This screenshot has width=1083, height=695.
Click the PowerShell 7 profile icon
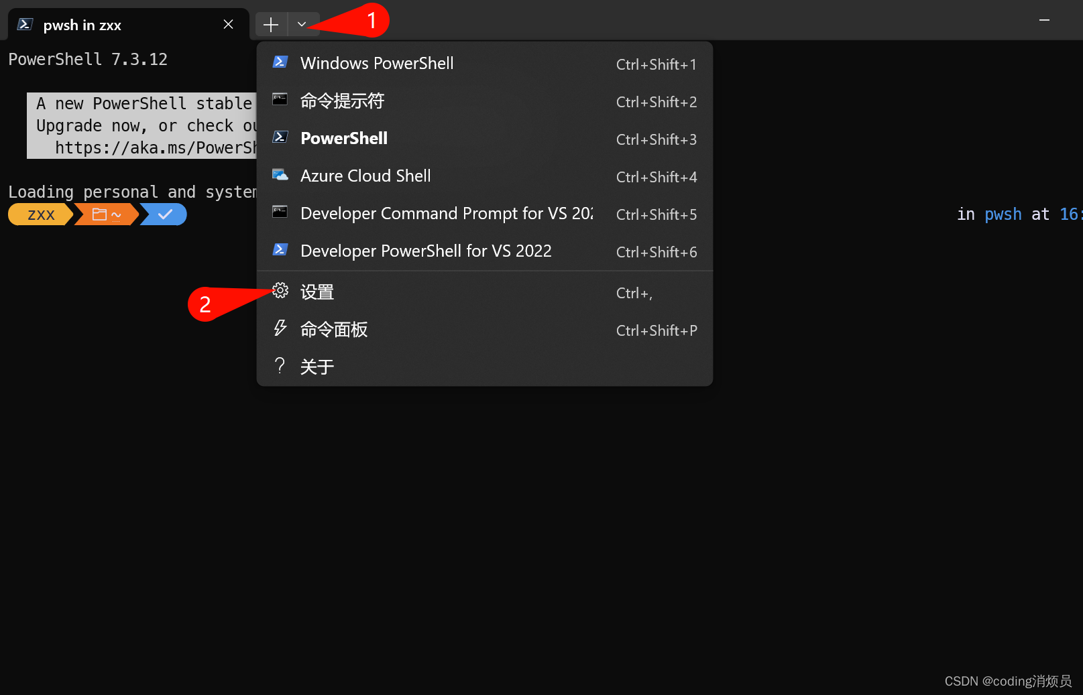tap(280, 137)
